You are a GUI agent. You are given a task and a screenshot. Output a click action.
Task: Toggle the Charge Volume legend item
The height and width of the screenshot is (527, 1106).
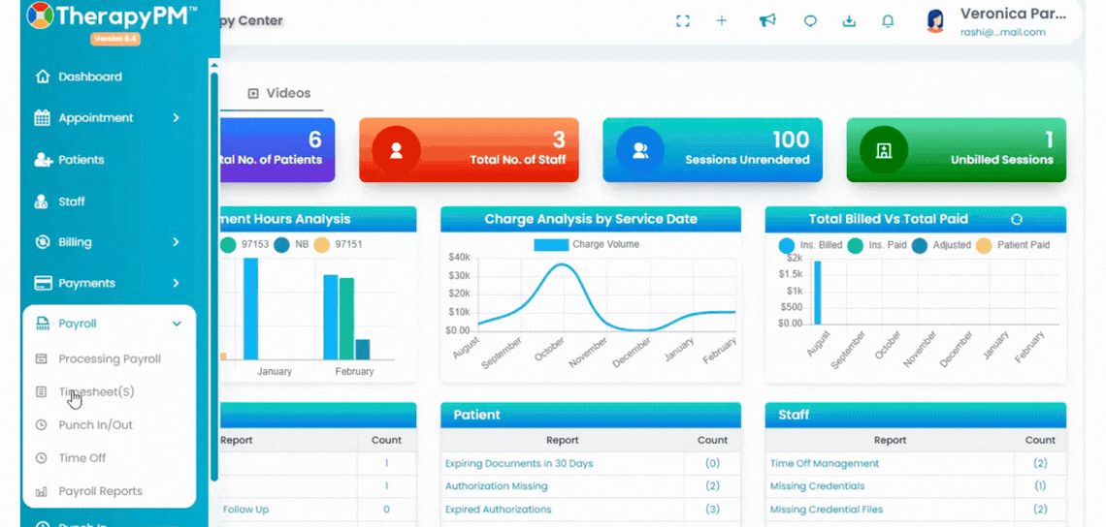click(586, 245)
